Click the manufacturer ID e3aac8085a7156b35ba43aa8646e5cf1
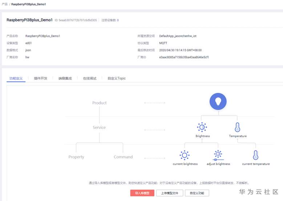283x201 pixels. tap(184, 57)
